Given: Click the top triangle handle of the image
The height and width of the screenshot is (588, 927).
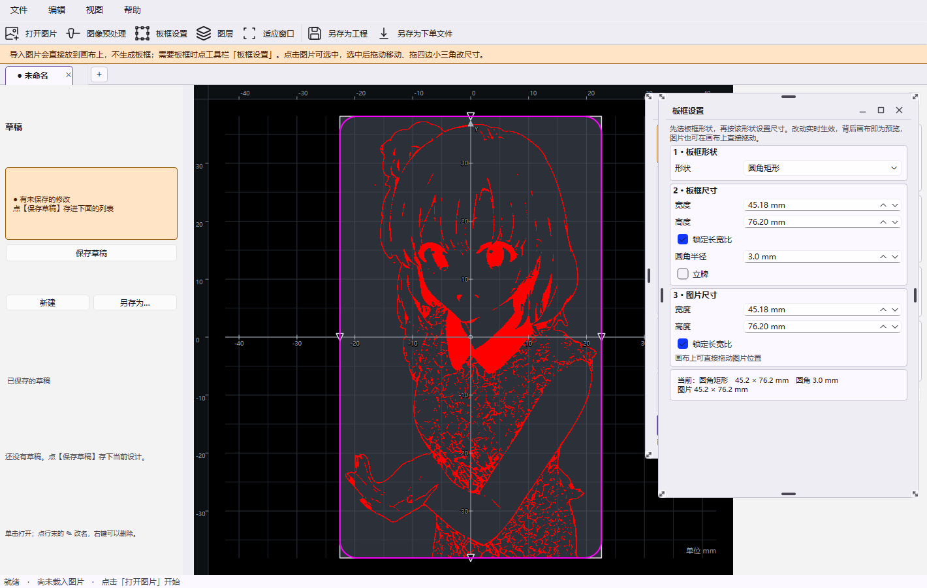Looking at the screenshot, I should click(x=471, y=116).
